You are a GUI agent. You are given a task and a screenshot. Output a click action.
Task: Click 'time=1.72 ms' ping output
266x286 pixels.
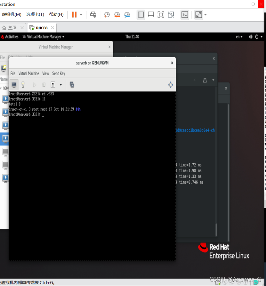pyautogui.click(x=190, y=165)
